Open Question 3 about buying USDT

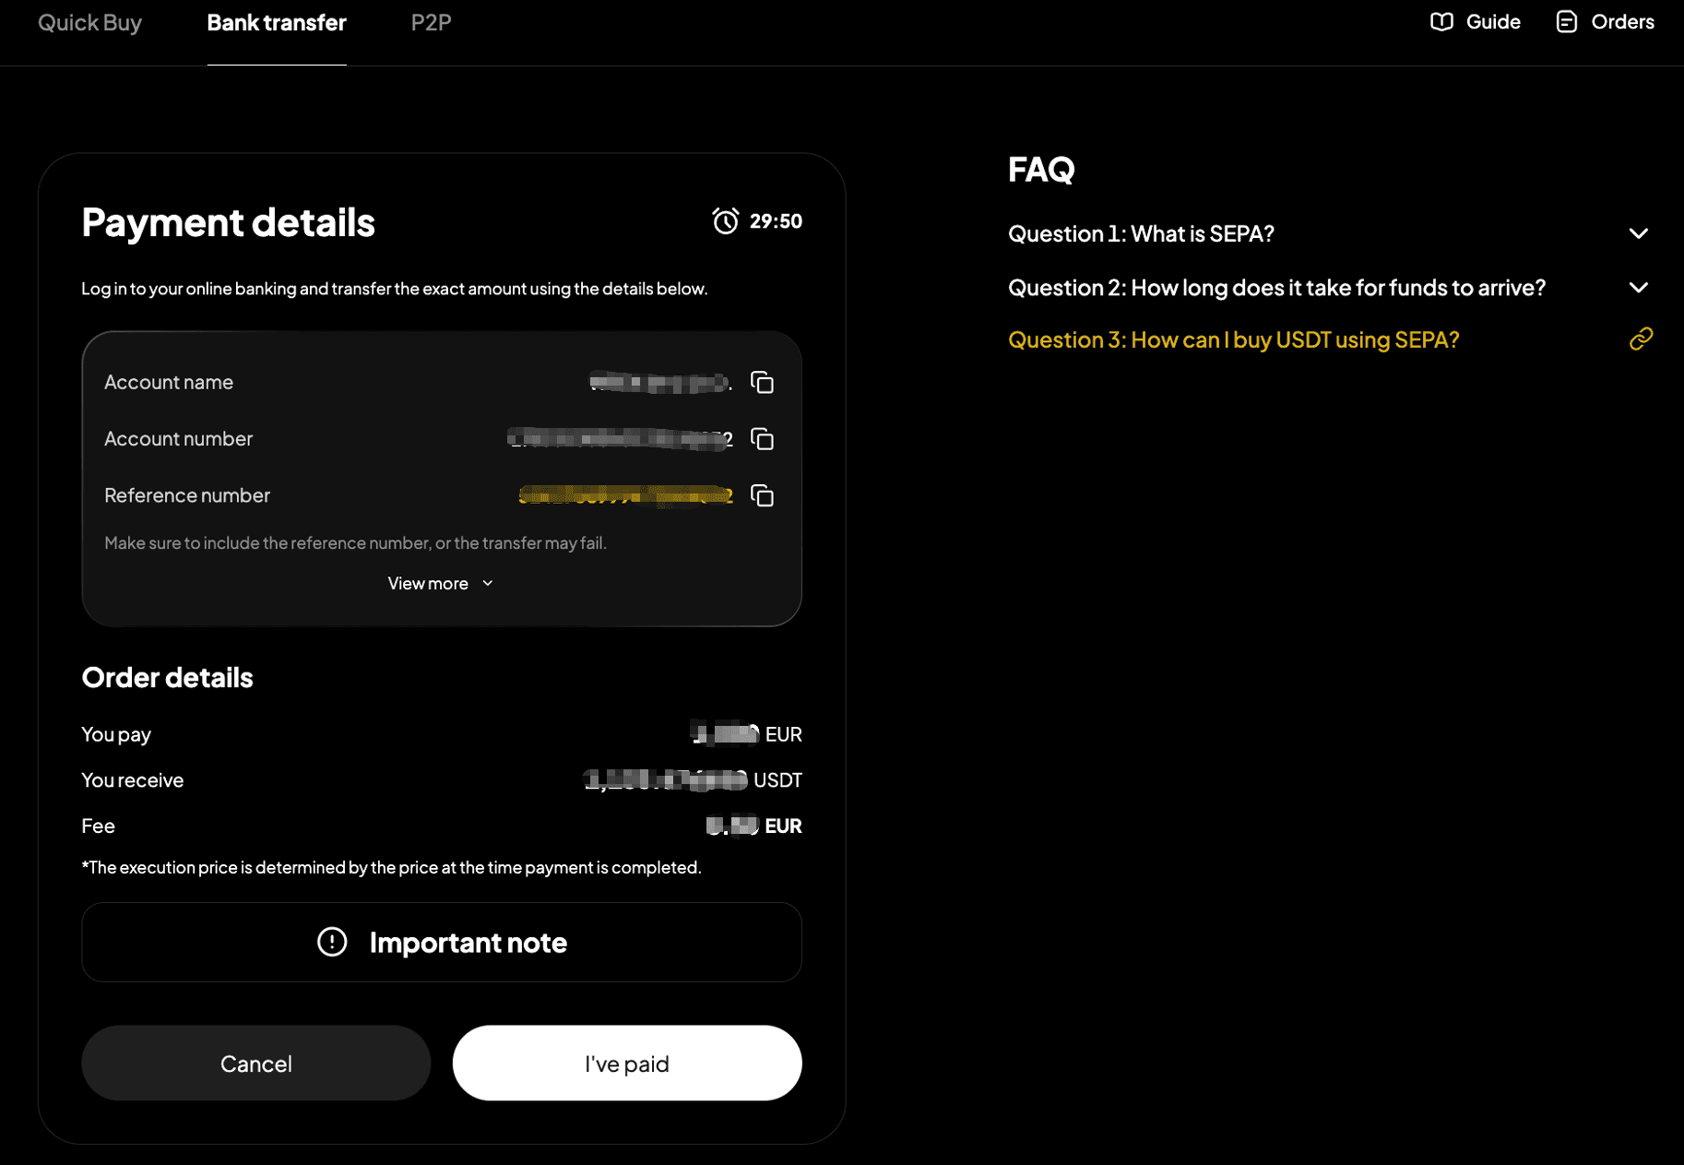point(1233,339)
